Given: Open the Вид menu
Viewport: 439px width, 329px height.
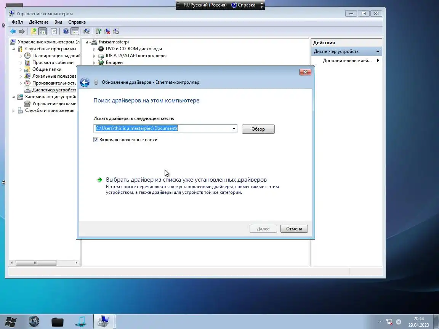Looking at the screenshot, I should 58,22.
